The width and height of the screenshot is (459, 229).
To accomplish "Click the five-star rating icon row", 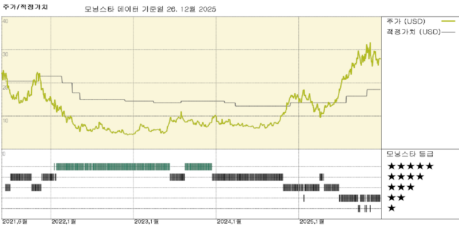I will [x=410, y=166].
